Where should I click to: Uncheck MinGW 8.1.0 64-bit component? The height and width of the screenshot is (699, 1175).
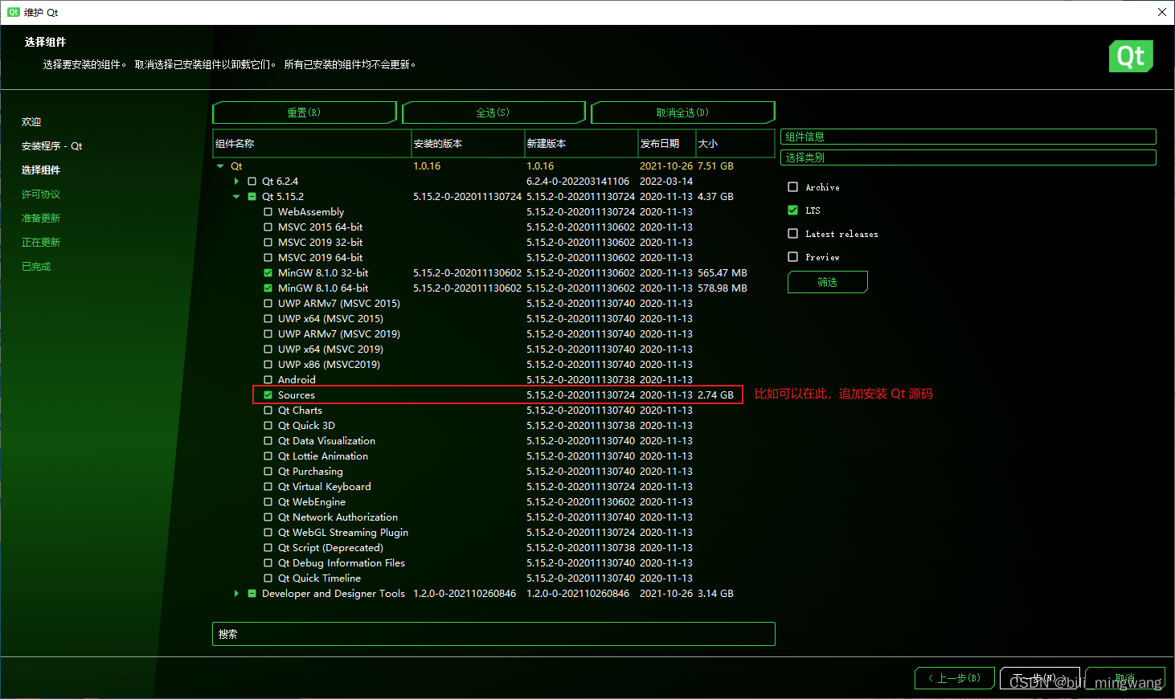tap(268, 288)
